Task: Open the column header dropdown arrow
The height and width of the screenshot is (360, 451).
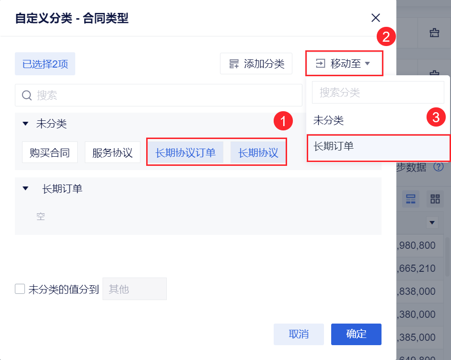Action: click(x=433, y=222)
